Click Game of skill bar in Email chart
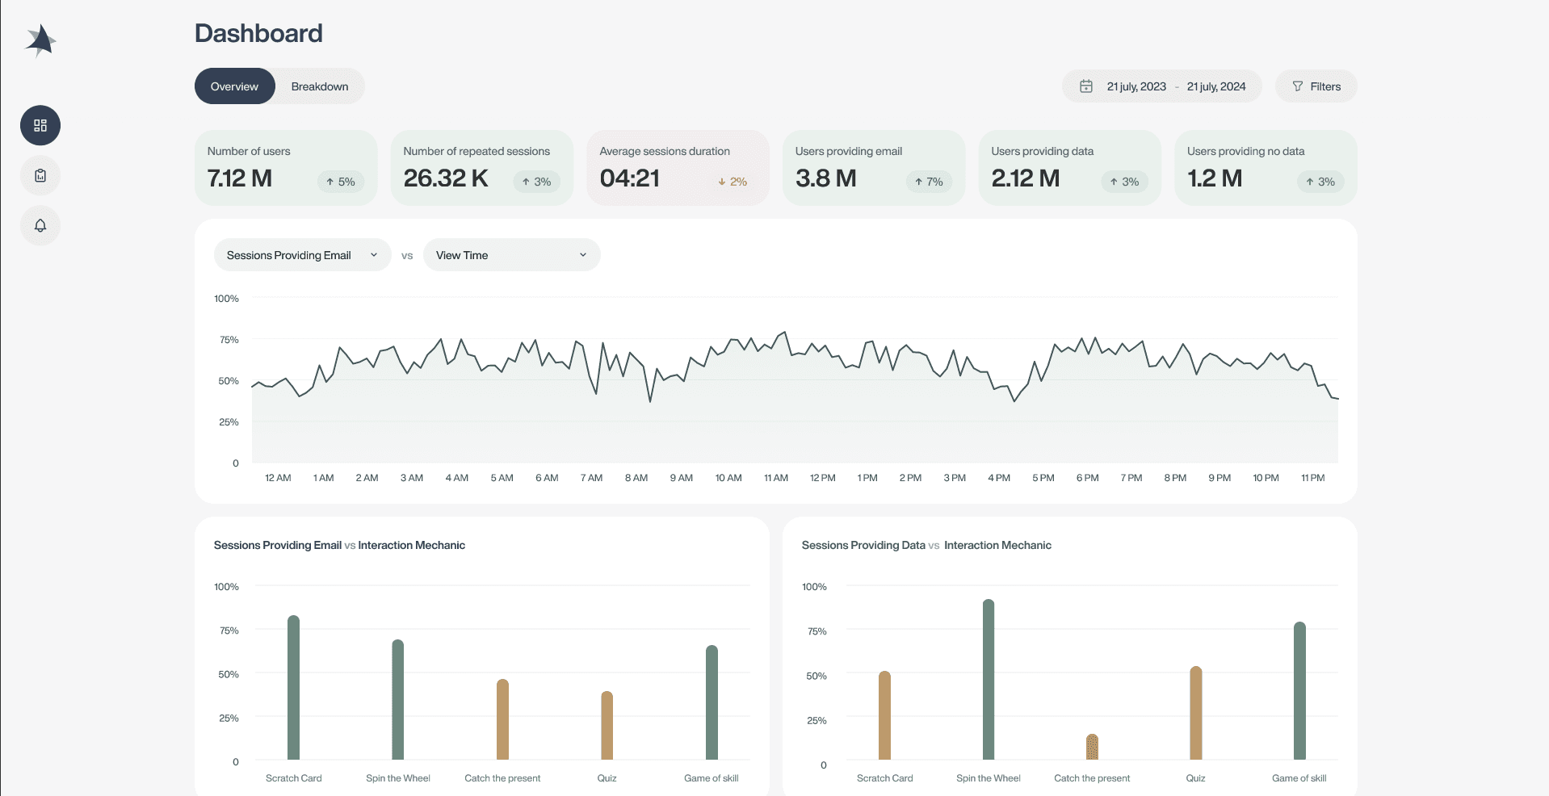The height and width of the screenshot is (796, 1549). tap(712, 702)
